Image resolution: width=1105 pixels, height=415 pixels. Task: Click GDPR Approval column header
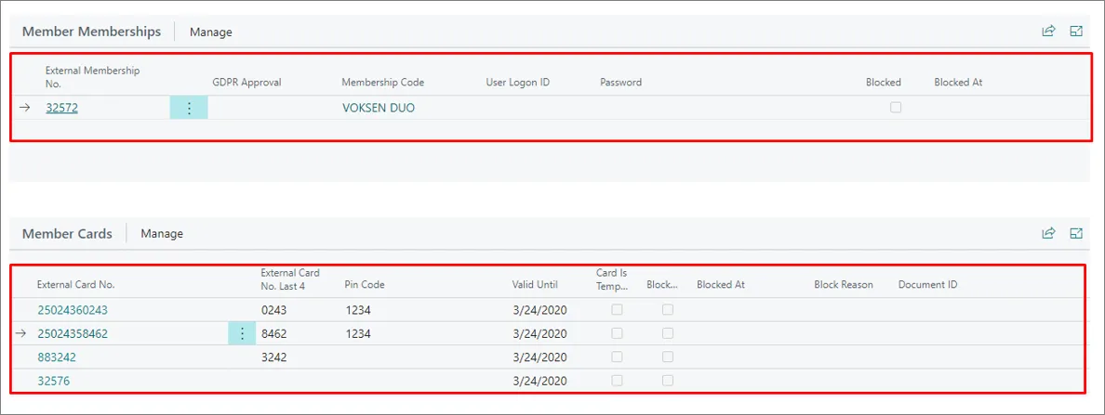pyautogui.click(x=246, y=83)
